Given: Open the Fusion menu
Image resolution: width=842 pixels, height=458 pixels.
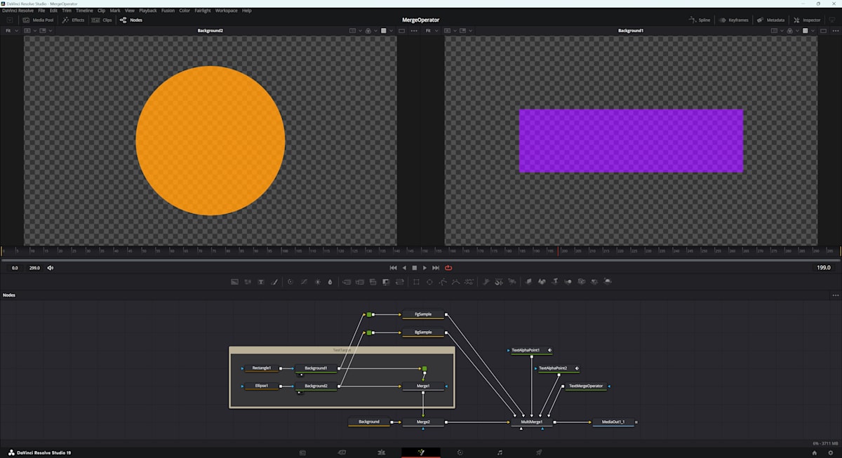Looking at the screenshot, I should point(168,11).
